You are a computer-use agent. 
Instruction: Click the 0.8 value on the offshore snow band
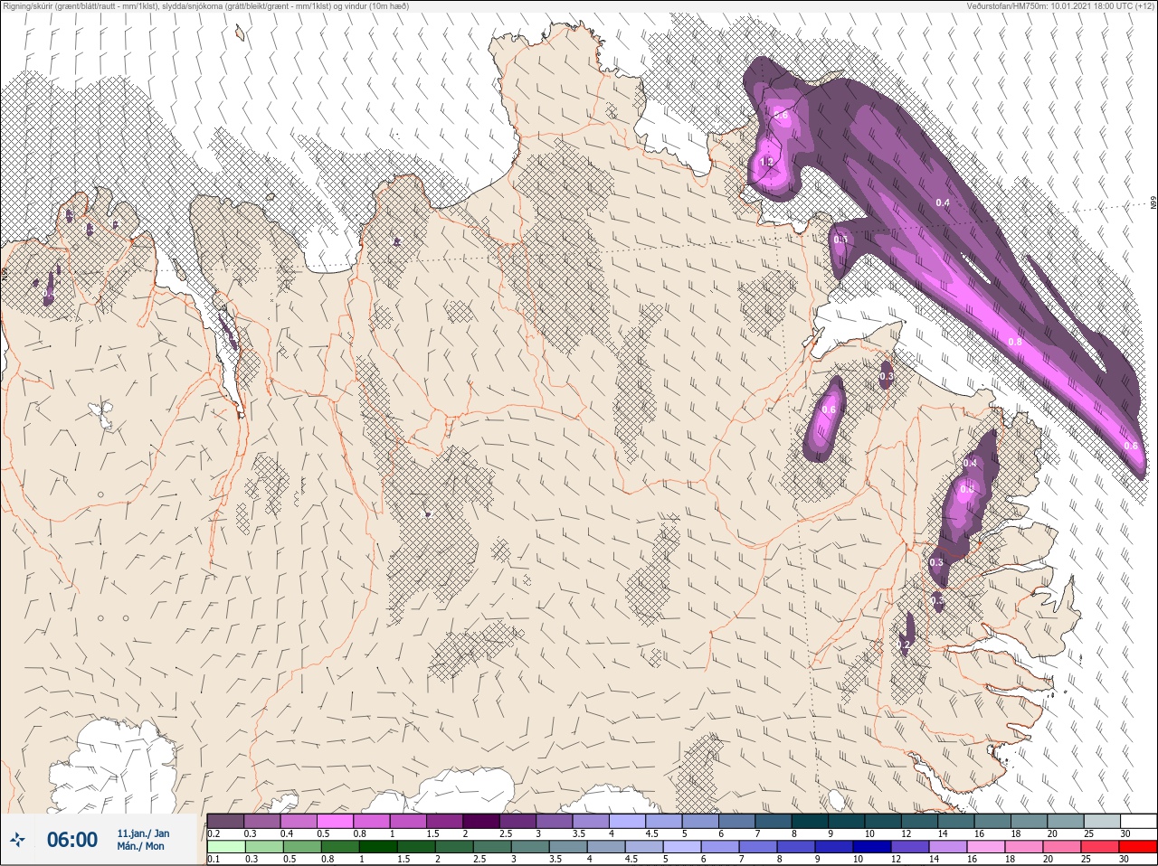[x=1014, y=342]
